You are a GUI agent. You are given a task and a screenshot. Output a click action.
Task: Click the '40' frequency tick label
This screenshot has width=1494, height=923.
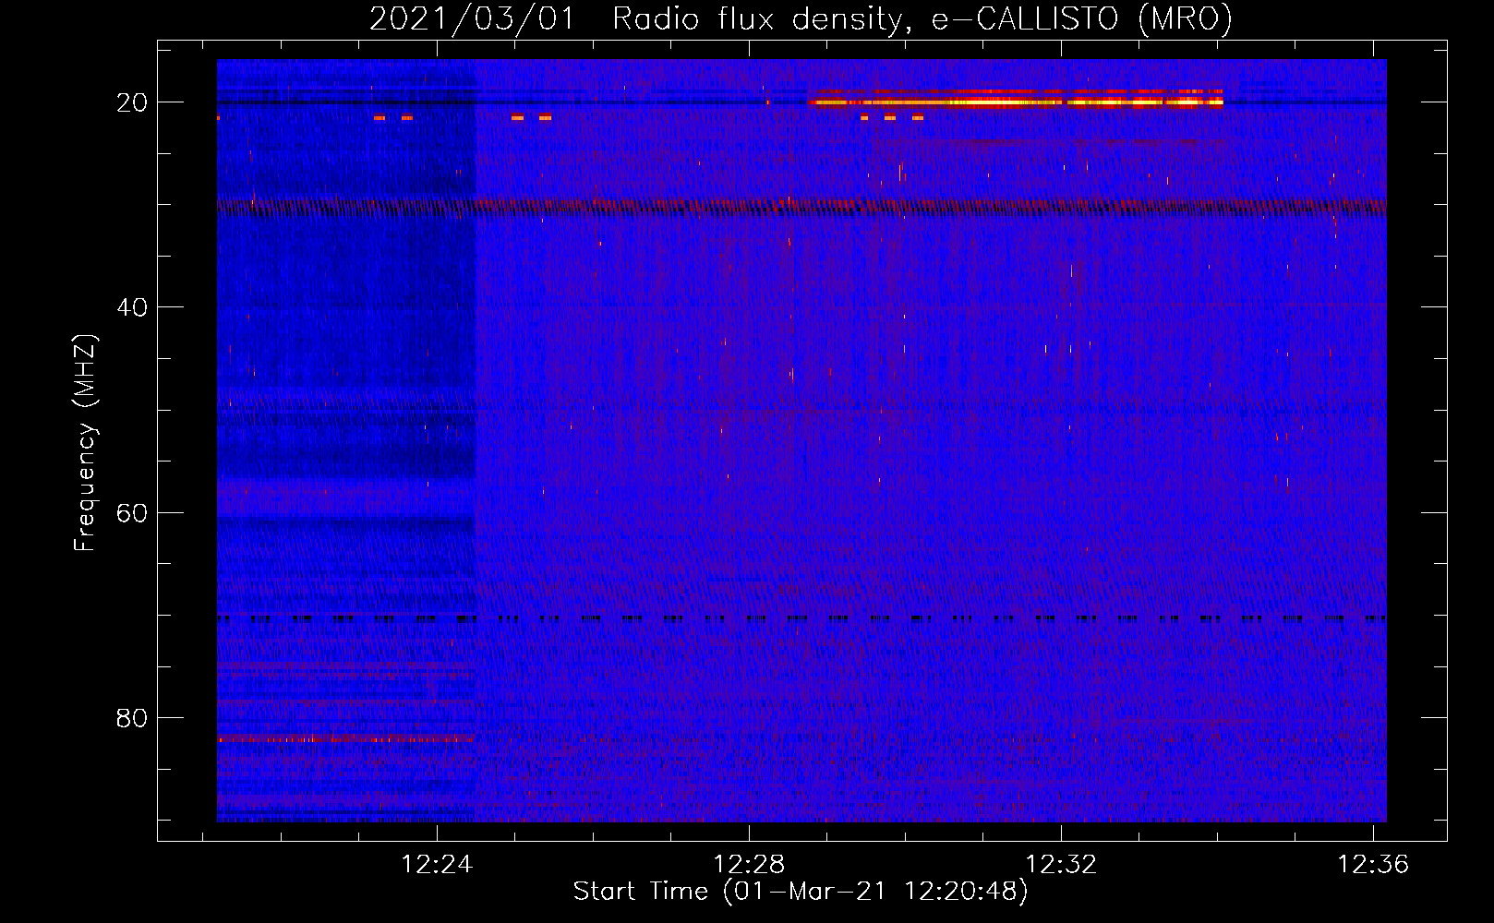pyautogui.click(x=132, y=307)
